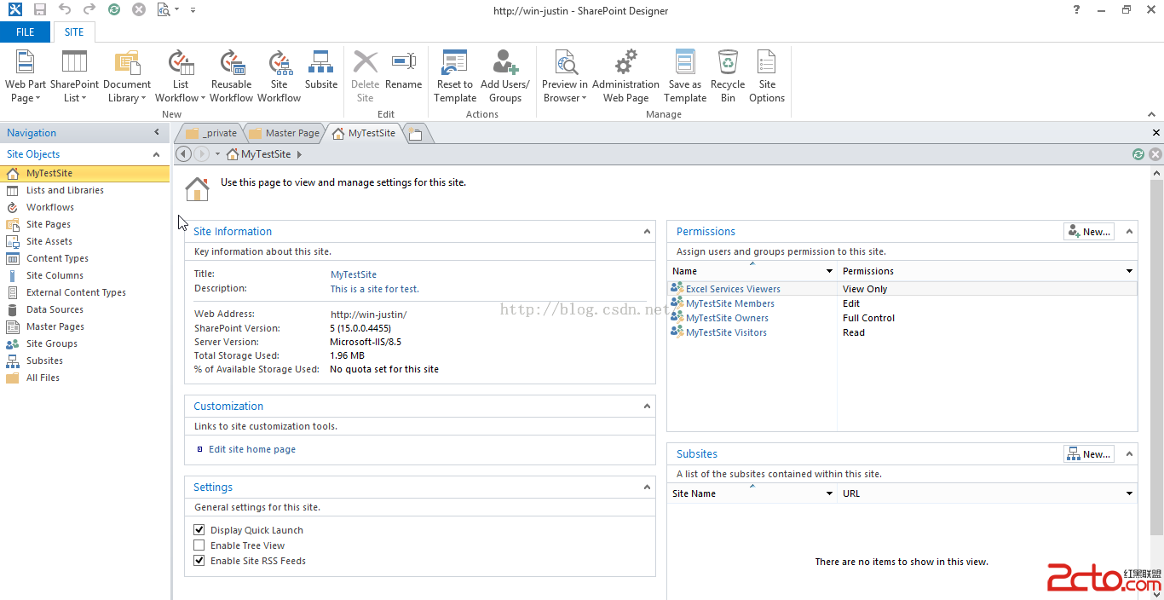The image size is (1164, 600).
Task: Collapse the Site Objects list
Action: 156,154
